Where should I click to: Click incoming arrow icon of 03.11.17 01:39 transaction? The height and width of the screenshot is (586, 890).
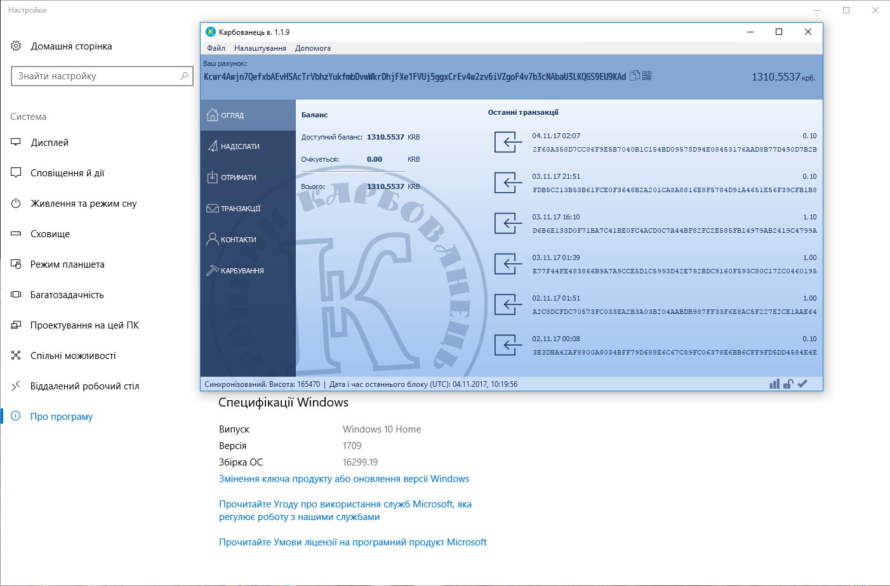click(x=508, y=264)
